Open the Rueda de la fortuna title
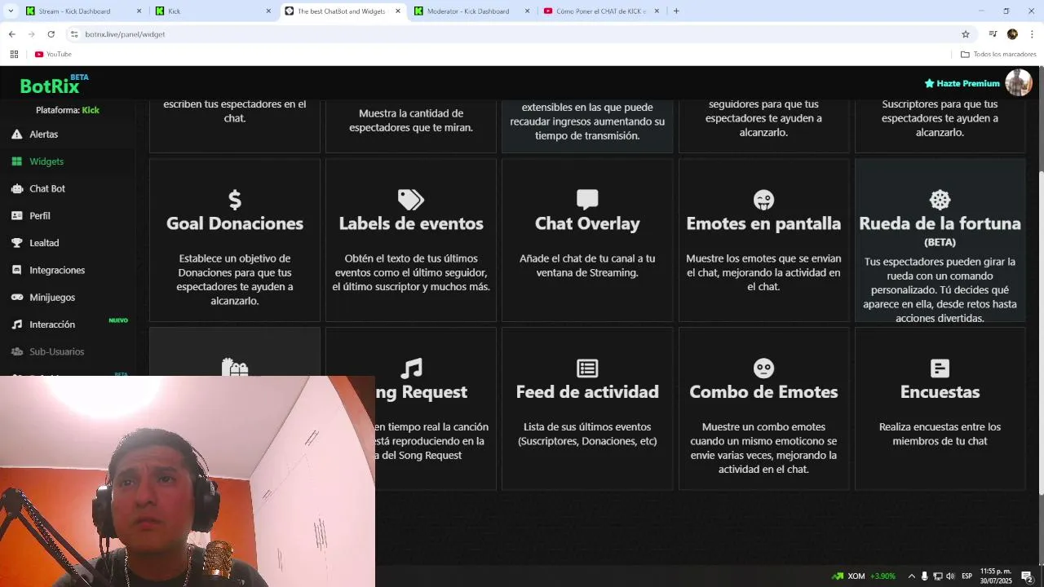1044x587 pixels. pyautogui.click(x=940, y=223)
